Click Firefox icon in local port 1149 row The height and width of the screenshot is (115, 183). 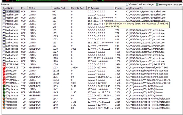coord(4,108)
